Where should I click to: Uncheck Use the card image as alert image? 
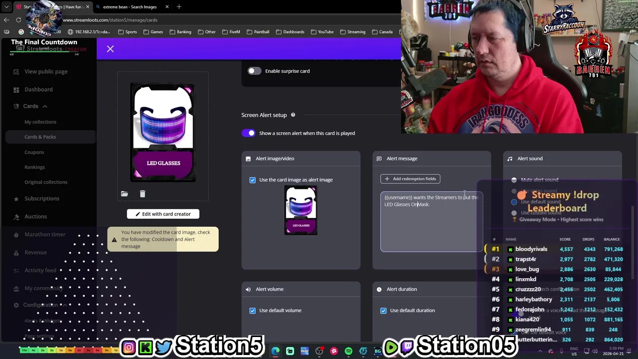coord(252,180)
